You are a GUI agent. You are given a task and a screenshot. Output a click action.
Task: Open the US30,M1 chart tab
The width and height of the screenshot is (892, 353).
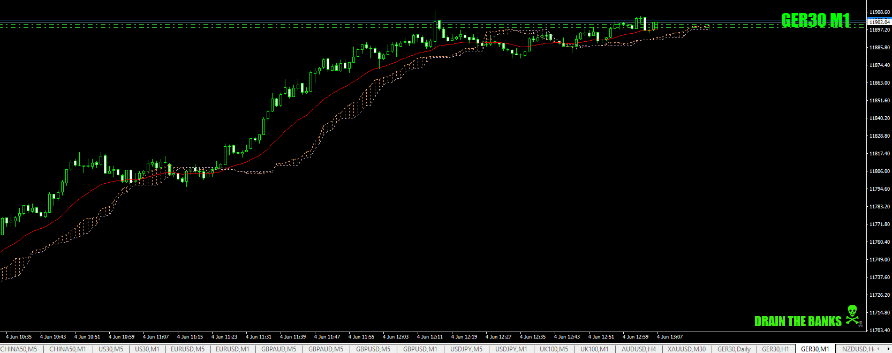tap(147, 349)
